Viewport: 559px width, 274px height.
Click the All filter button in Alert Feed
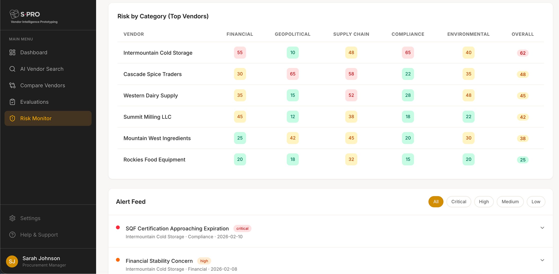[436, 202]
